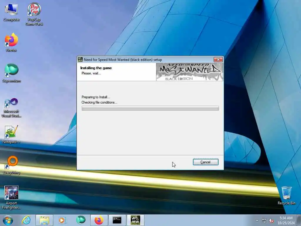Viewport: 301px width, 226px height.
Task: Open Windows Explorer from taskbar
Action: [x=44, y=220]
